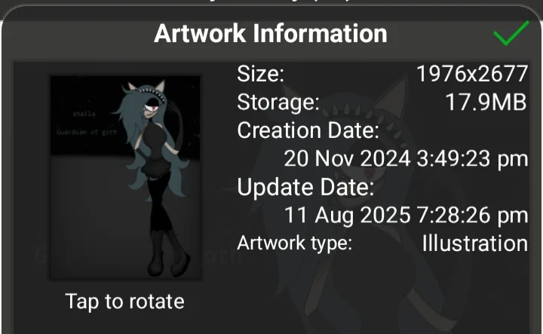543x334 pixels.
Task: Click the "Tap to rotate" caption
Action: [x=124, y=302]
